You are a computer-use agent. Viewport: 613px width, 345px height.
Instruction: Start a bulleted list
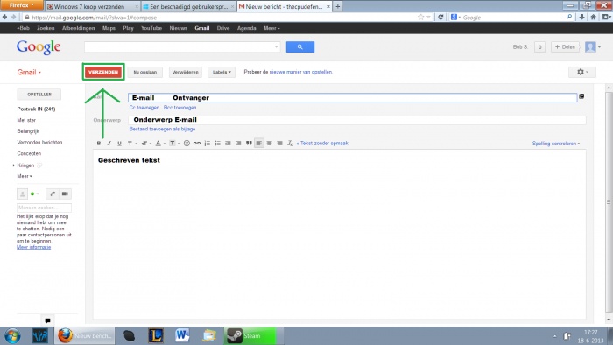point(217,144)
